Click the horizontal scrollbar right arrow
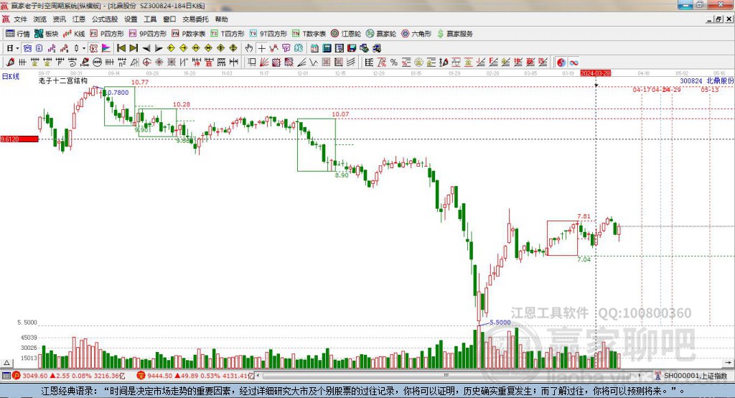Viewport: 735px width, 398px height. 641,376
